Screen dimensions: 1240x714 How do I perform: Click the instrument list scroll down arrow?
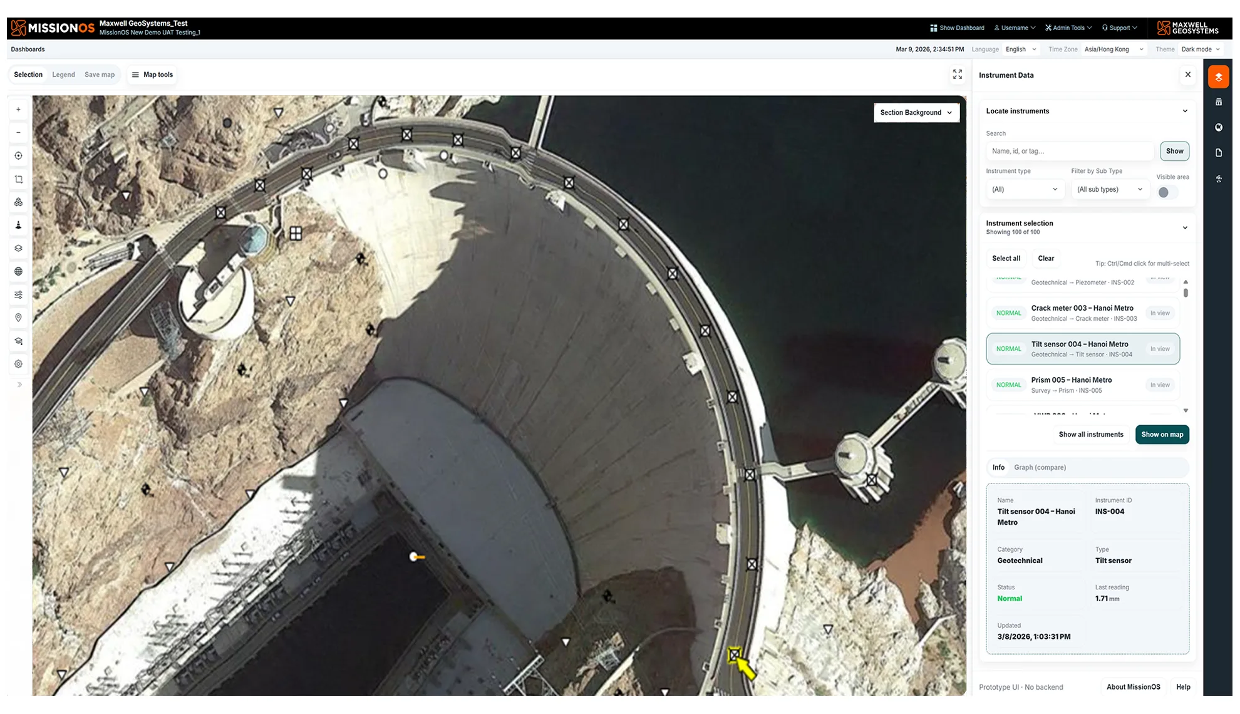point(1186,411)
